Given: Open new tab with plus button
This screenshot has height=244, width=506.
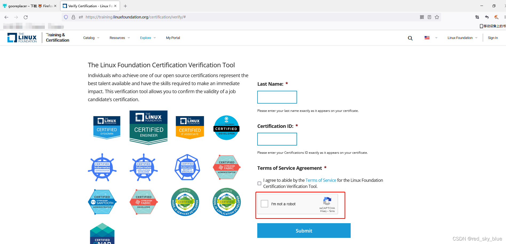Looking at the screenshot, I should coord(125,6).
